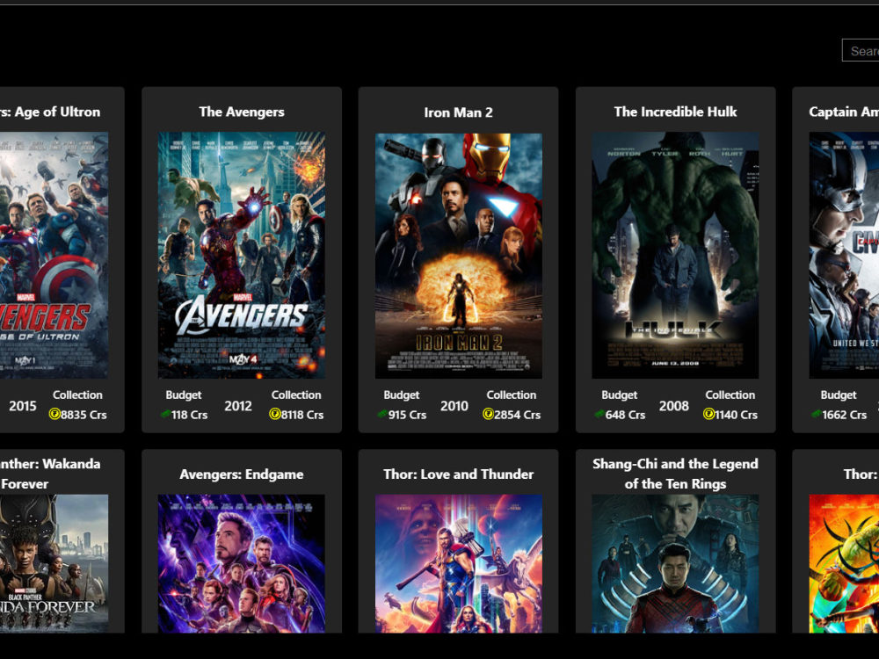Click the '118 Crs' budget value
This screenshot has height=659, width=879.
190,415
